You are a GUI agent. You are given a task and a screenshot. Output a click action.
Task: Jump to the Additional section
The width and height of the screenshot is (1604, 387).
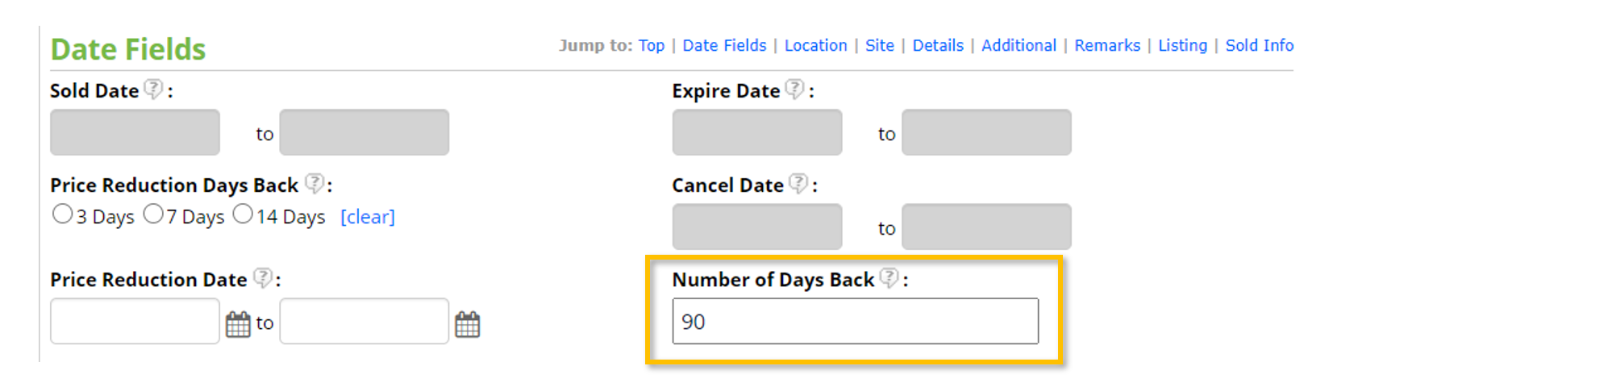[x=1019, y=46]
